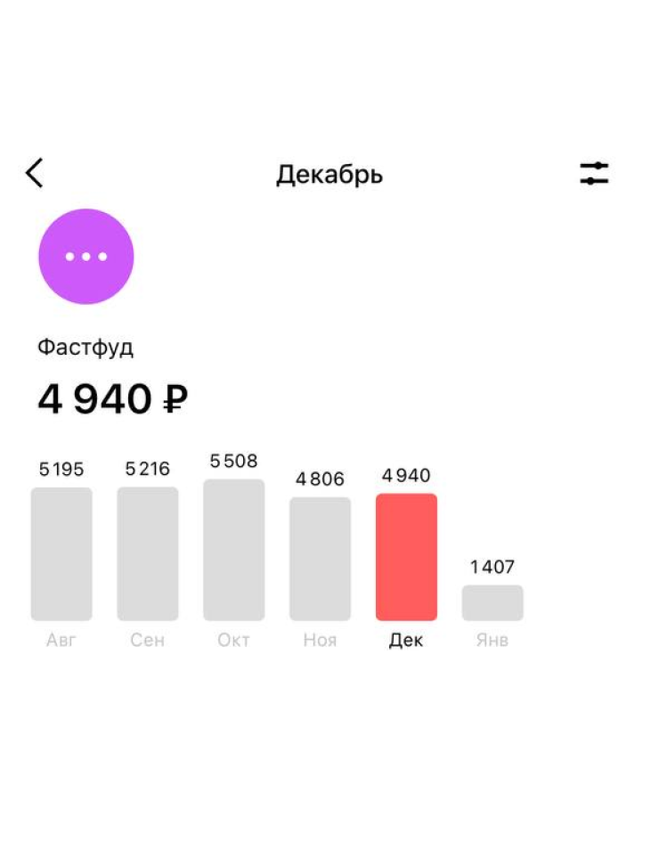Tap the purple Фастфуд category icon
This screenshot has height=860, width=659.
86,256
